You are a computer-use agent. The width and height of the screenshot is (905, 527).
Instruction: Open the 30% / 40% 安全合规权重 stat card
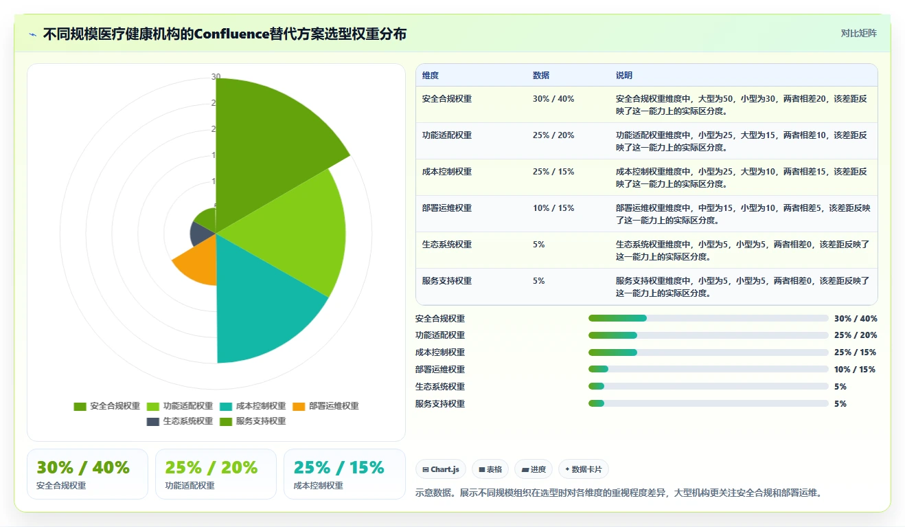click(x=87, y=474)
